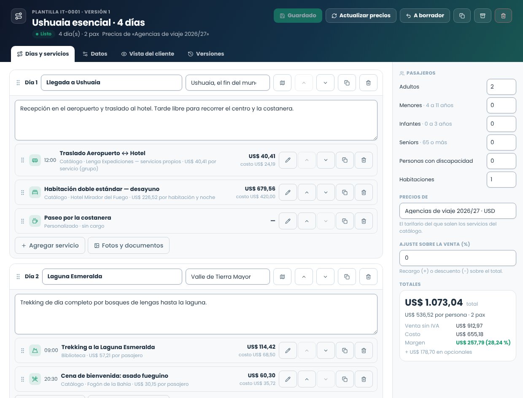Click the app logo icon beside the title
Image resolution: width=523 pixels, height=398 pixels.
[x=19, y=16]
